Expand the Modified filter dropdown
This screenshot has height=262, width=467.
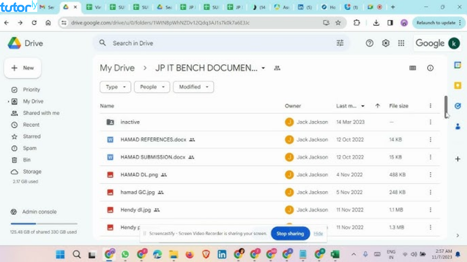[x=193, y=87]
